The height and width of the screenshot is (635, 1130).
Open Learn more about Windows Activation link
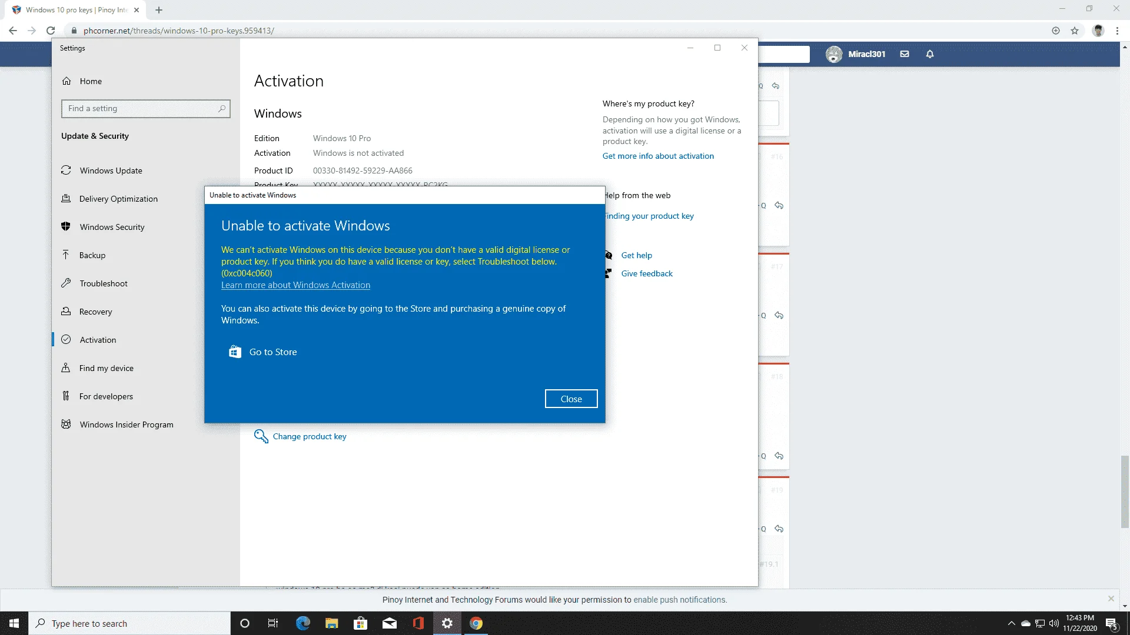pyautogui.click(x=295, y=285)
